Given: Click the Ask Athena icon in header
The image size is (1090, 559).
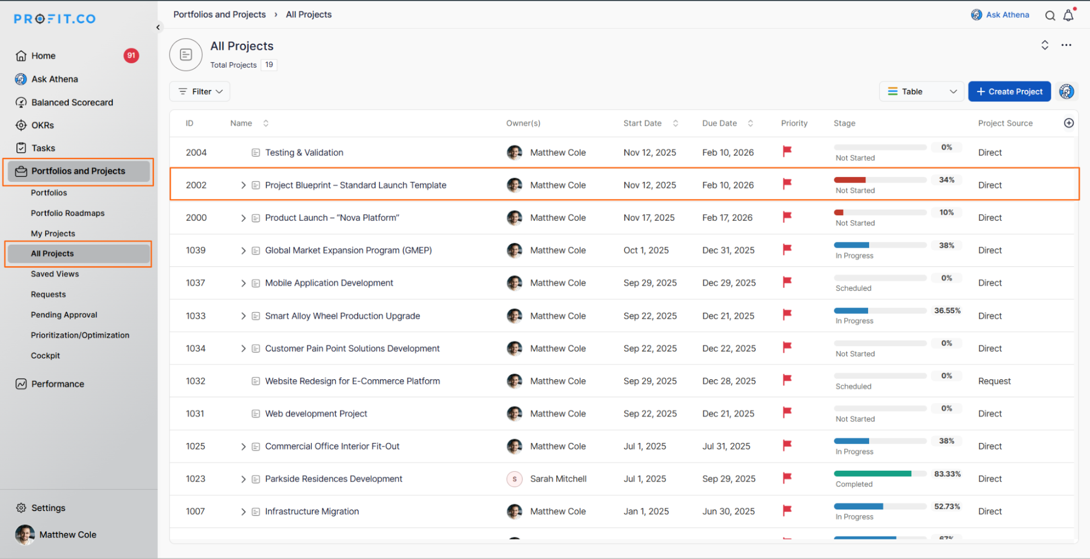Looking at the screenshot, I should (x=976, y=15).
